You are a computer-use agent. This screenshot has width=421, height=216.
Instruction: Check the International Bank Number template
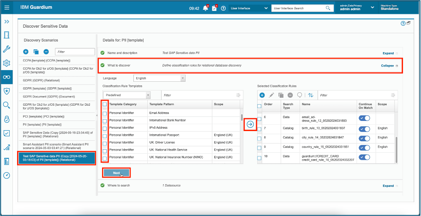tap(105, 121)
